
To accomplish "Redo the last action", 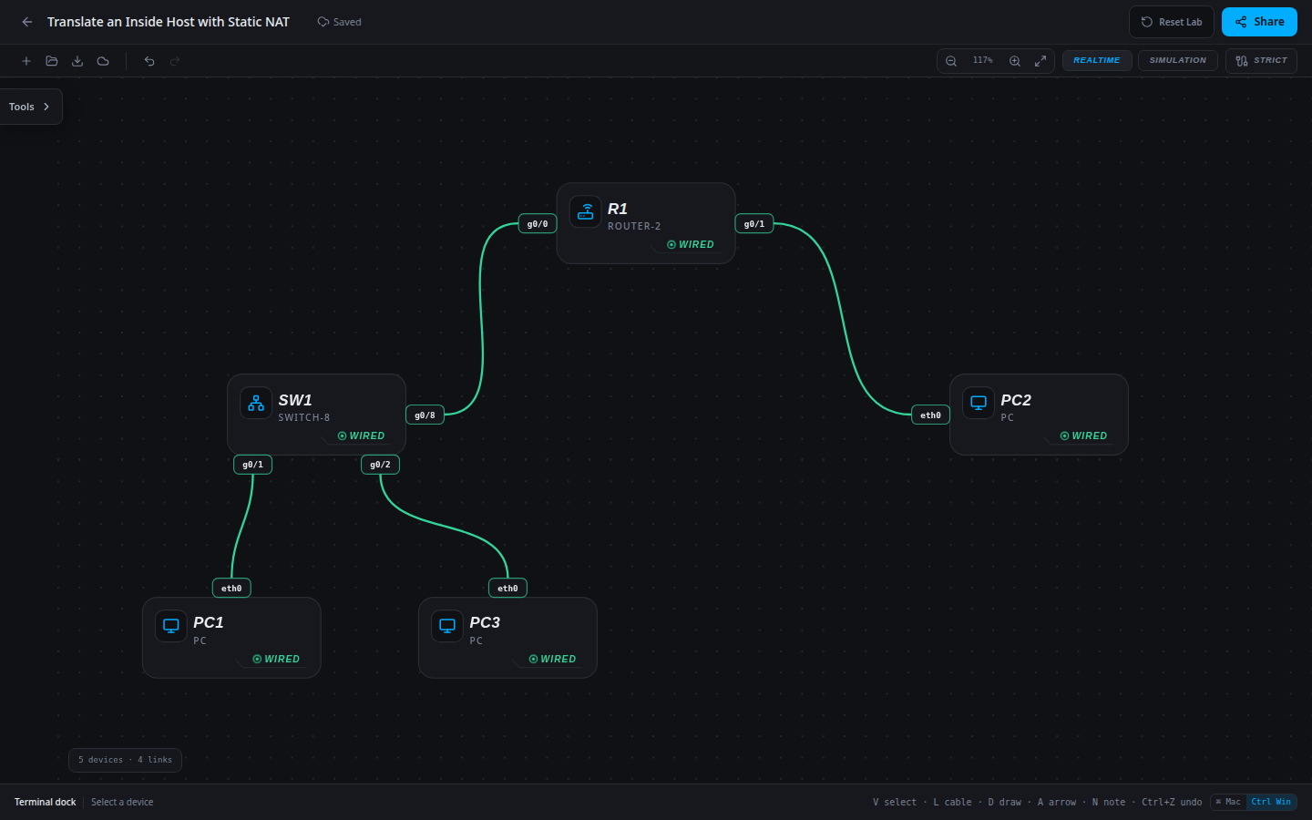I will point(175,61).
